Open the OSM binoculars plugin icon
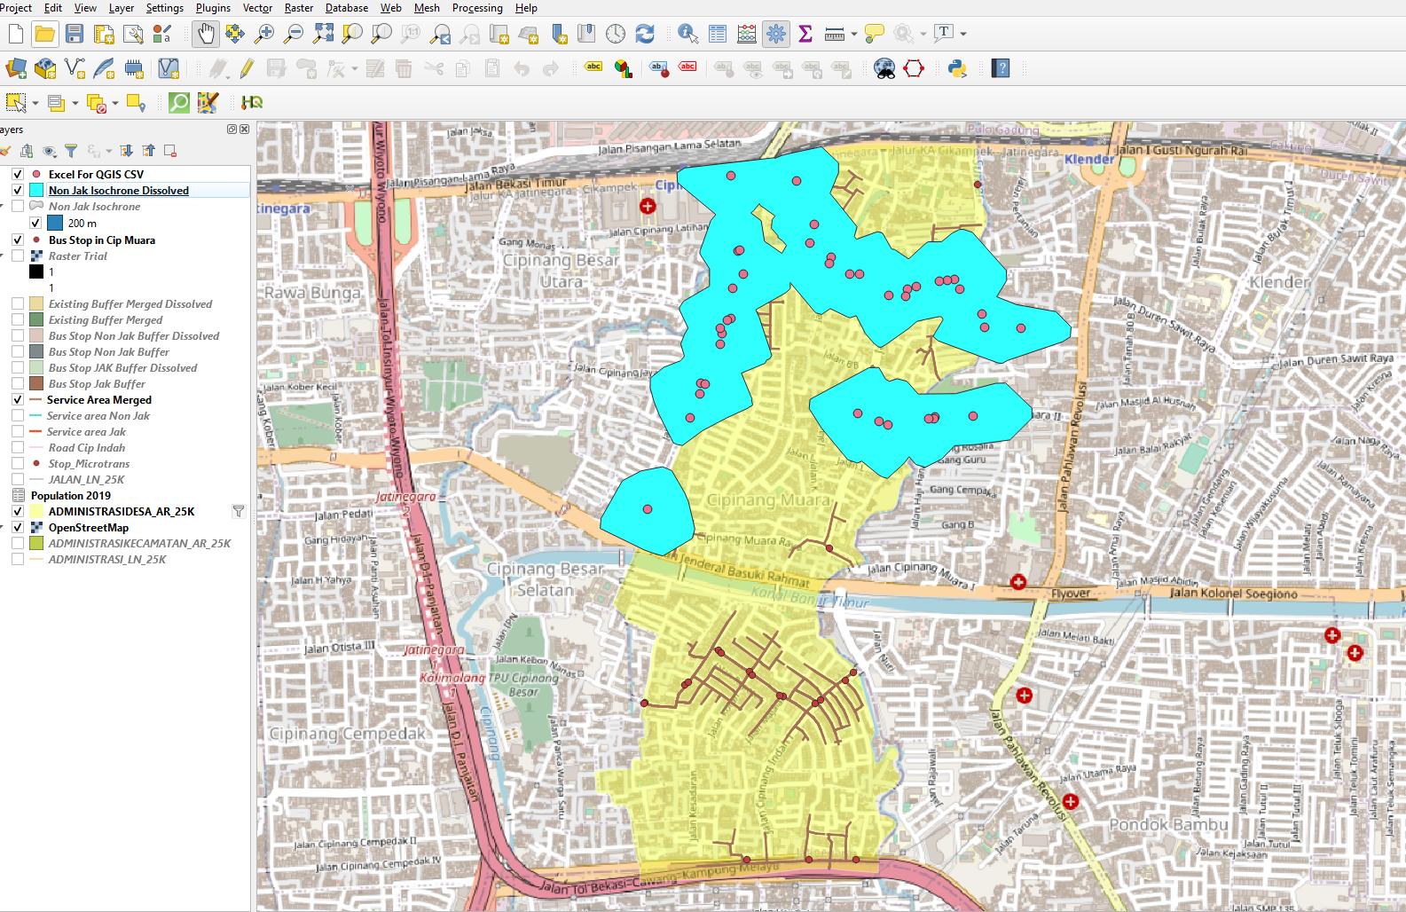This screenshot has height=912, width=1406. pyautogui.click(x=884, y=68)
